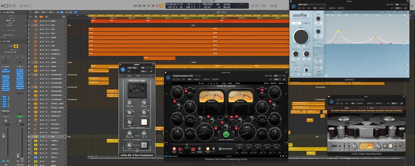Expand the KICK track stack arrow
Screen dimensions: 415x166
[x=33, y=25]
